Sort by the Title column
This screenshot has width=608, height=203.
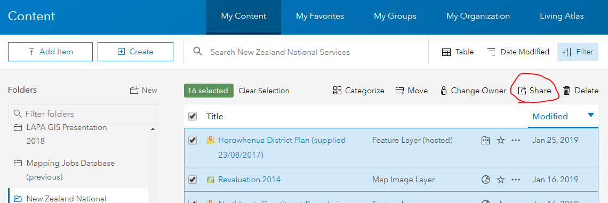coord(215,116)
